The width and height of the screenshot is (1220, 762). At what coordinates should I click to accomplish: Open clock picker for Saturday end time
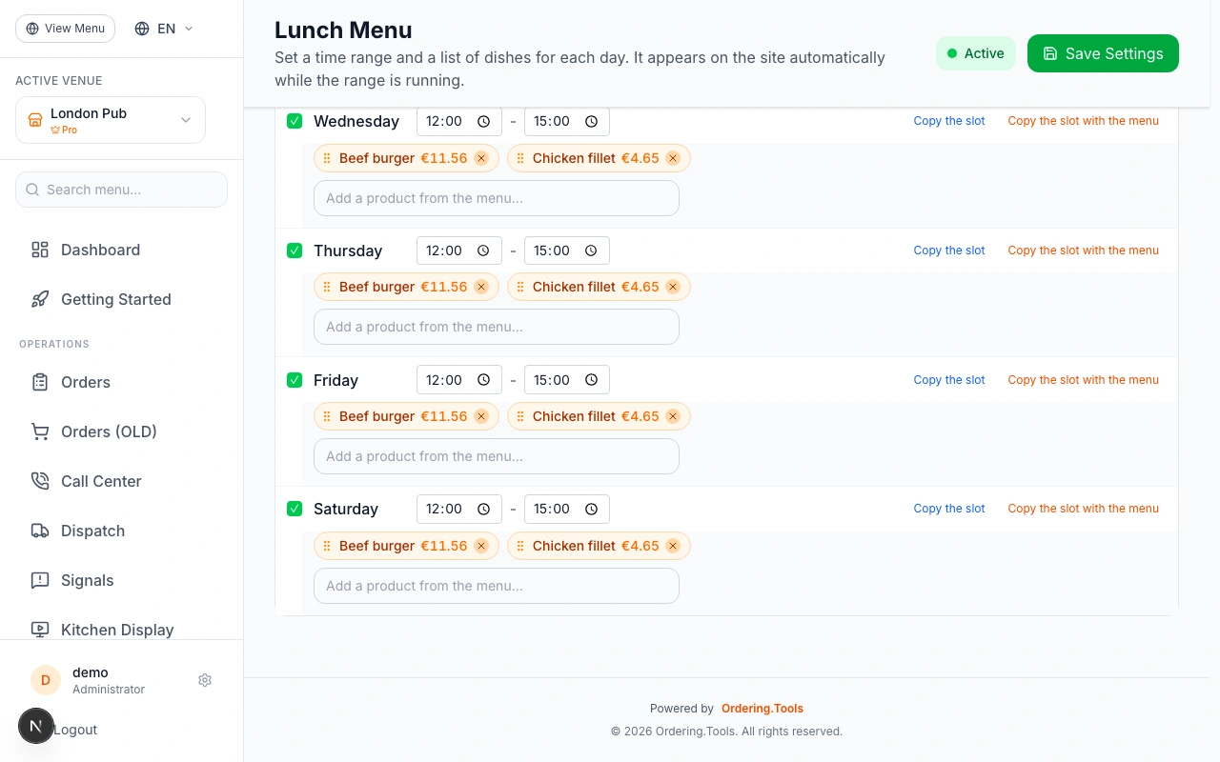point(592,509)
